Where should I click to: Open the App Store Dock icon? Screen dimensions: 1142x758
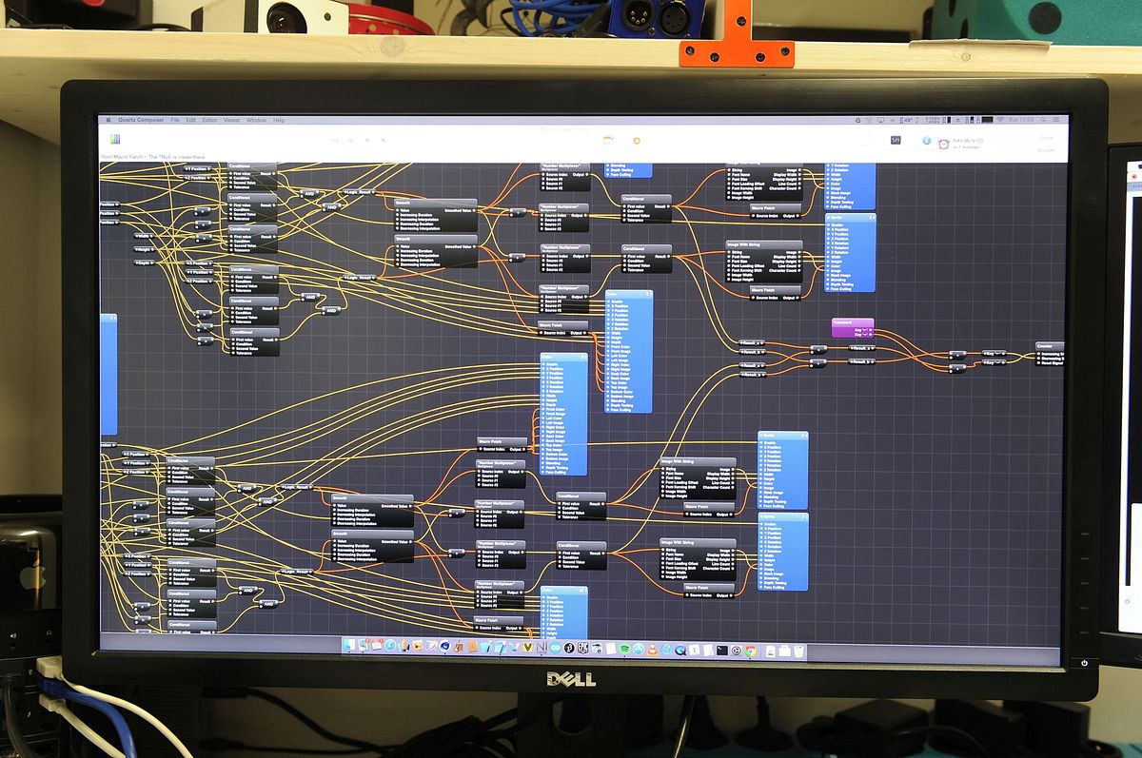pos(639,649)
